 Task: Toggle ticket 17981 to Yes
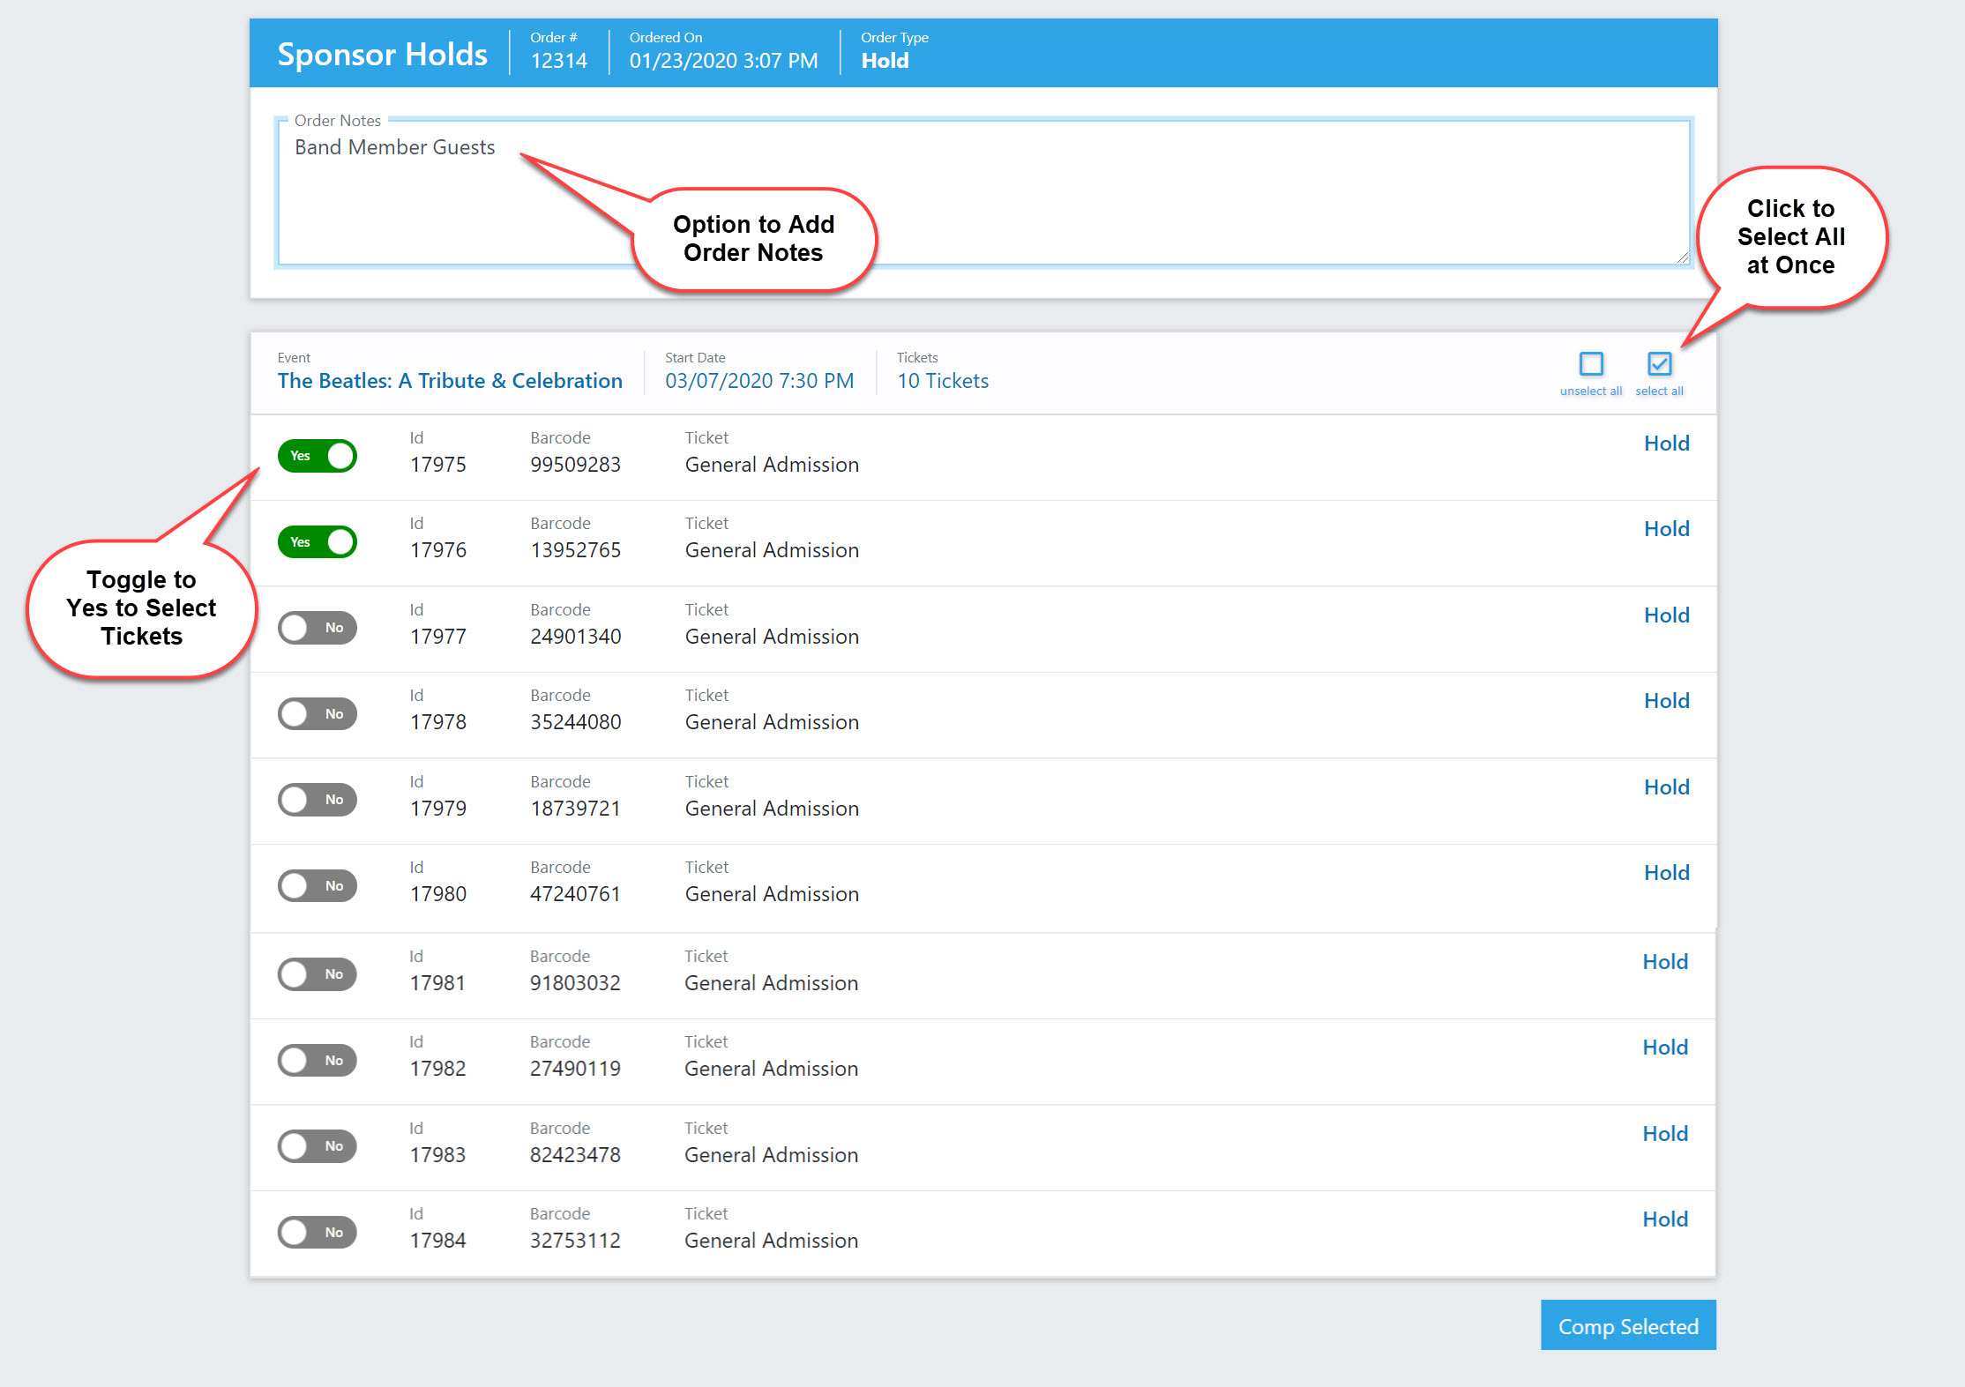coord(318,974)
